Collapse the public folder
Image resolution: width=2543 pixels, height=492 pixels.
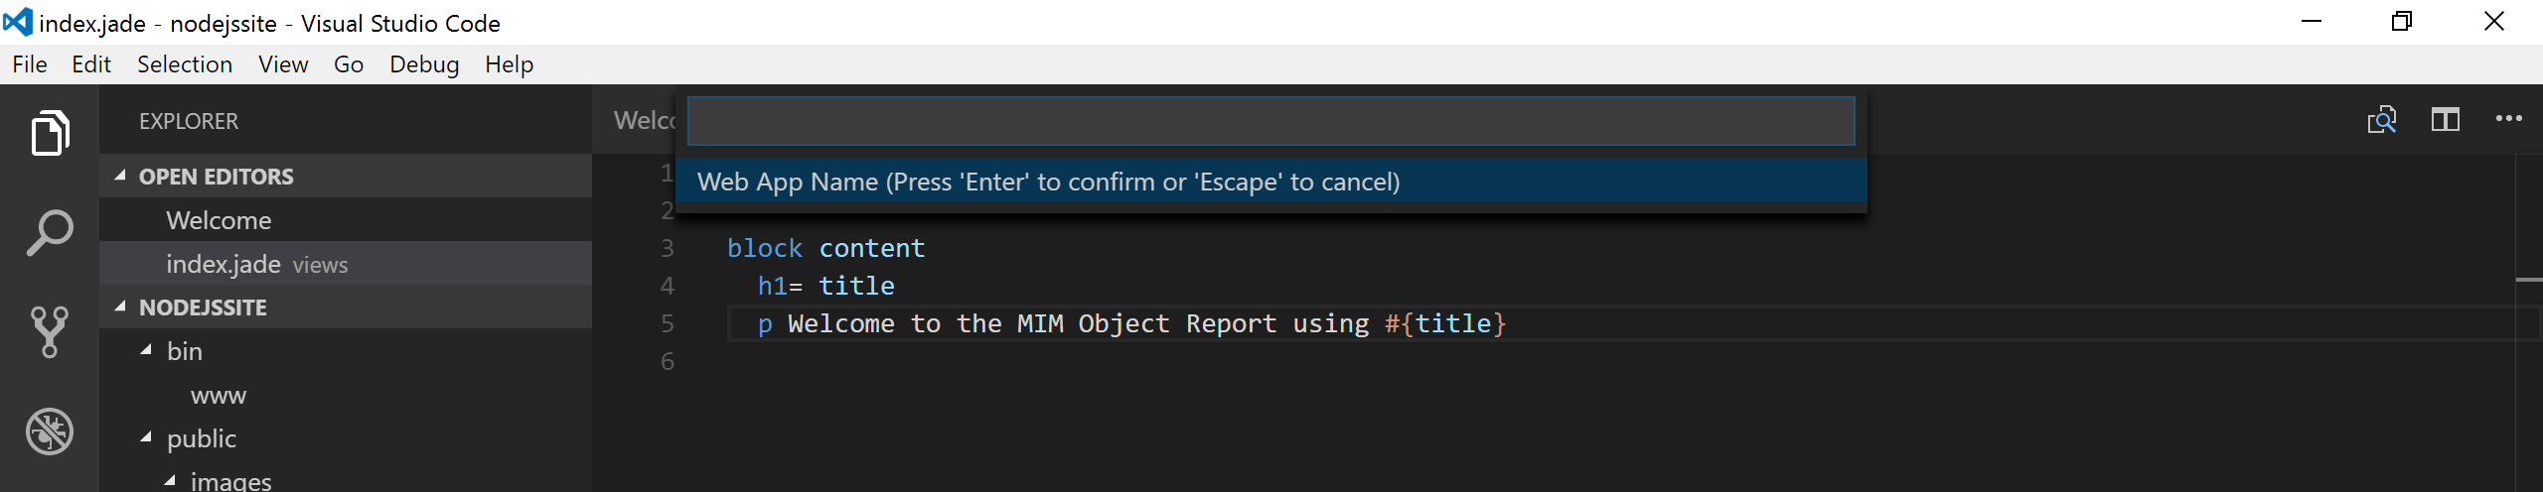[x=146, y=437]
